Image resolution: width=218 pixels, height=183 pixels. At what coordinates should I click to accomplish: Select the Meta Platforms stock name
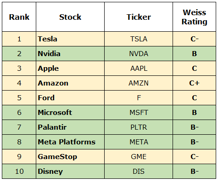pos(67,142)
